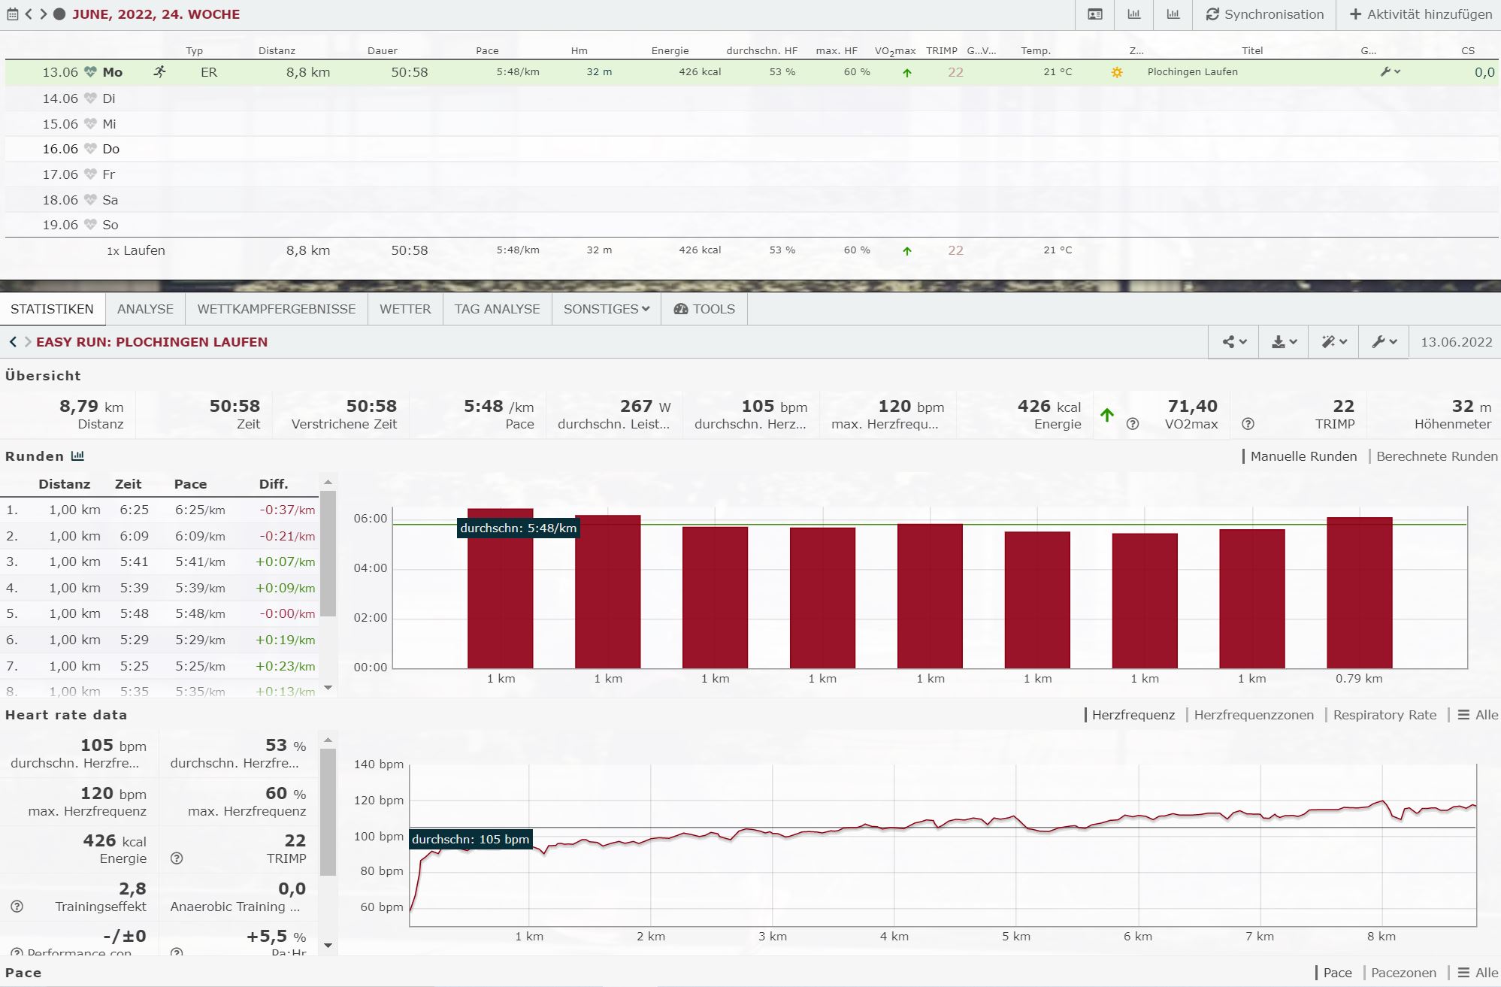Click the heart icon for 14.06 Di
The width and height of the screenshot is (1501, 987).
tap(90, 98)
